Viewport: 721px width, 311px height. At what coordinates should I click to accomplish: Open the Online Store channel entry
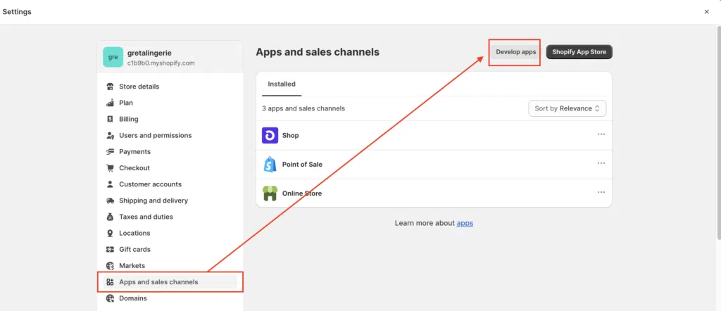pos(434,193)
